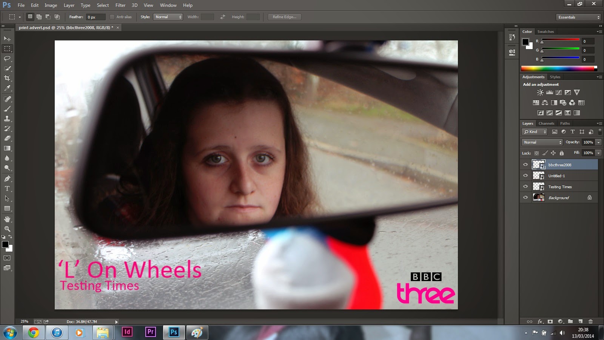Screen dimensions: 604x340
Task: Select the Quick Selection tool
Action: click(x=7, y=68)
